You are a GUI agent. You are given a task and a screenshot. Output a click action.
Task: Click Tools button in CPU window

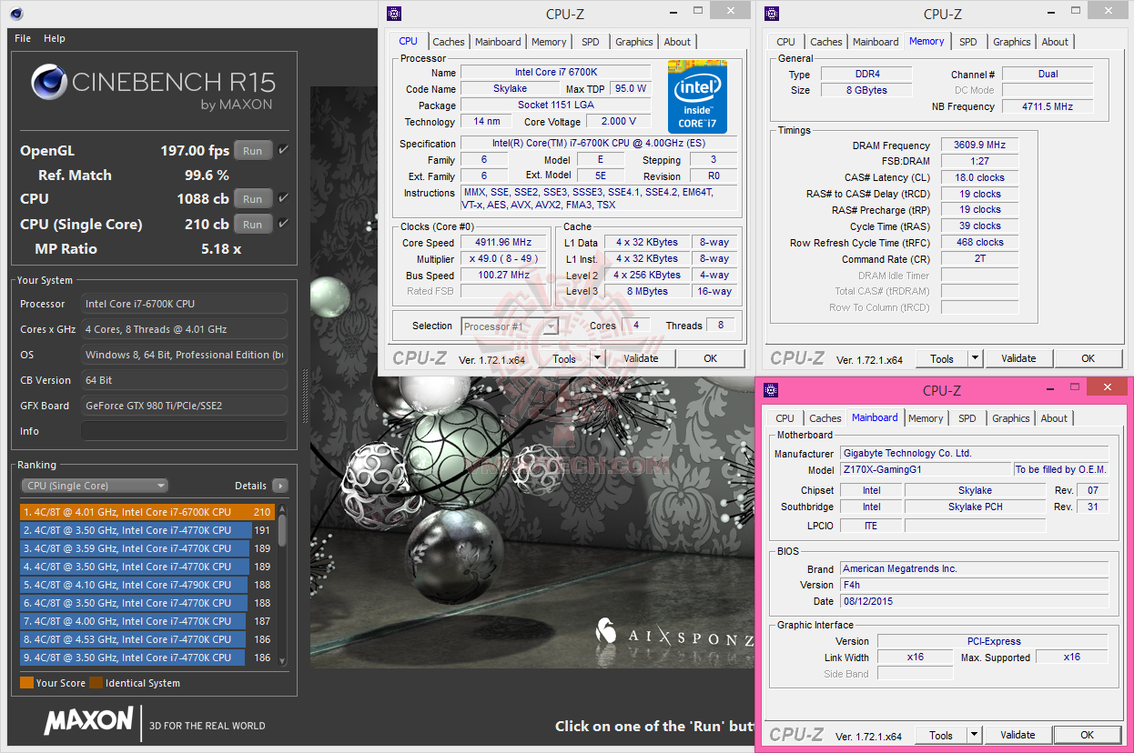(x=564, y=358)
